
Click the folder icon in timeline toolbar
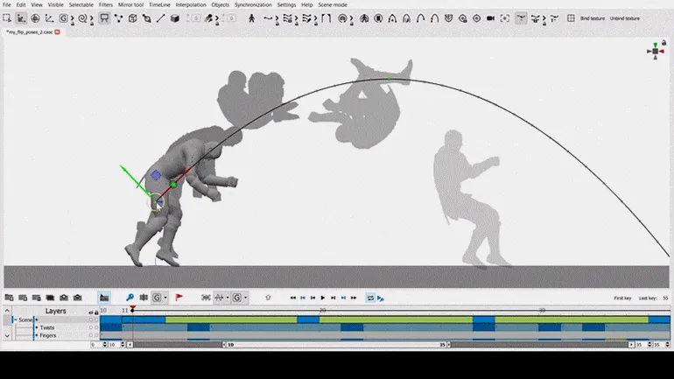tap(104, 298)
